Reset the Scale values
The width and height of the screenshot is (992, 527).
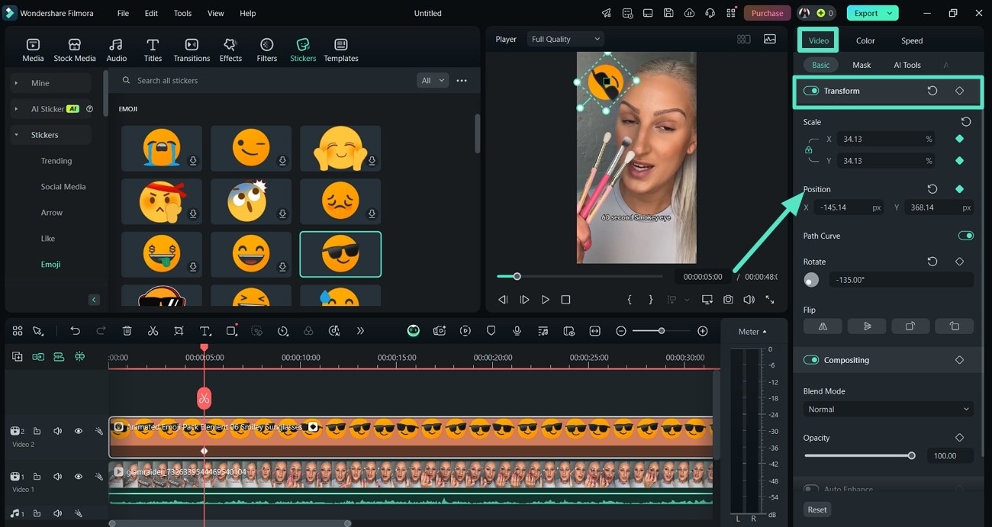tap(966, 121)
